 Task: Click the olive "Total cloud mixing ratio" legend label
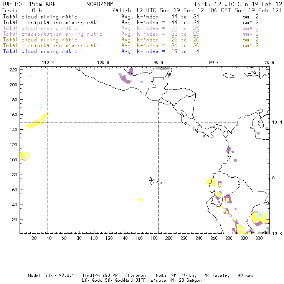[40, 40]
